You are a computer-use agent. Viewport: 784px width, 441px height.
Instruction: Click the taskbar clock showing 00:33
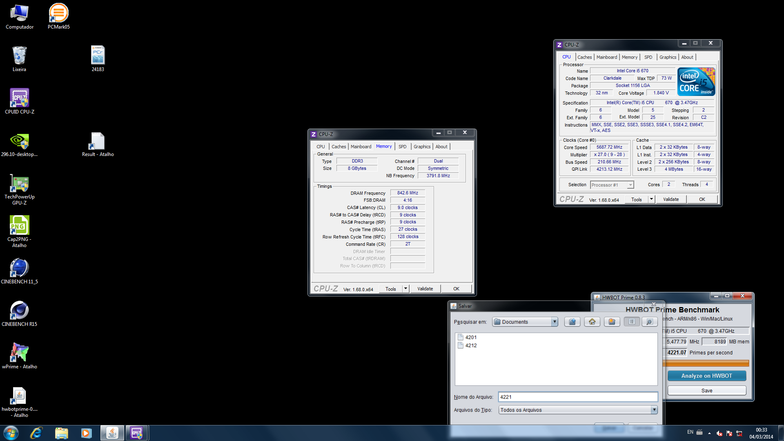point(761,433)
